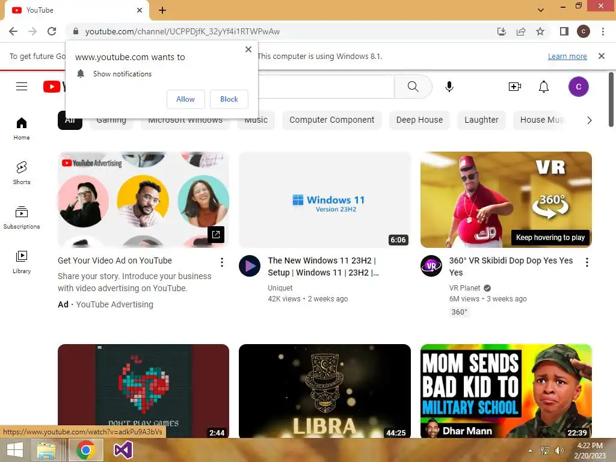
Task: Open Uniquet channel avatar
Action: tap(250, 266)
